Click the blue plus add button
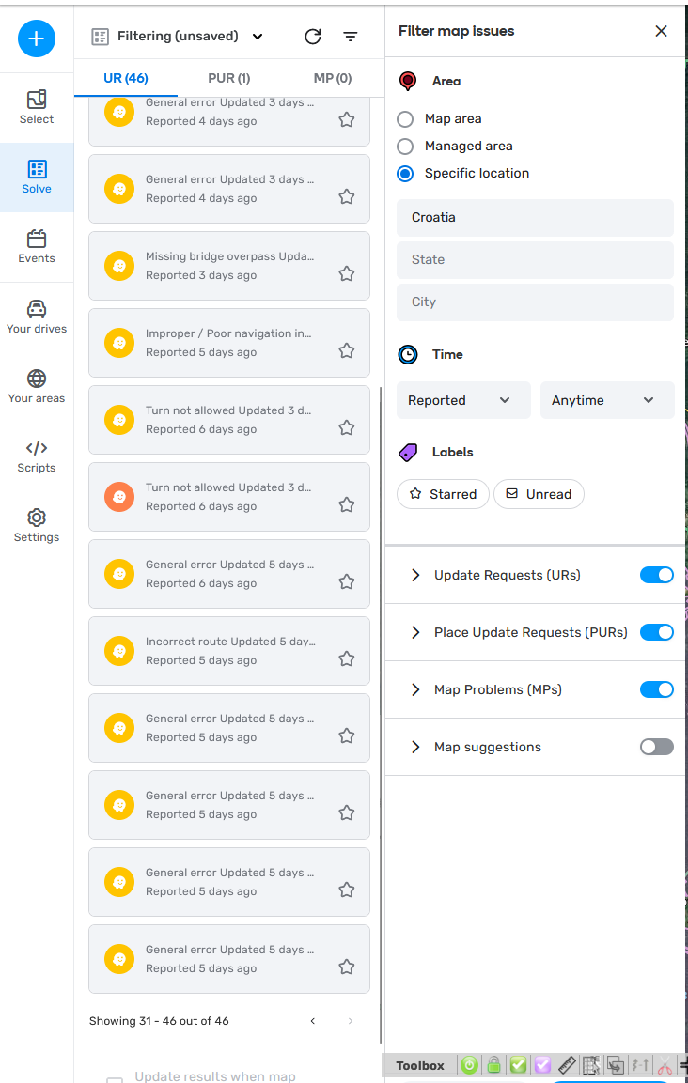 pos(37,39)
